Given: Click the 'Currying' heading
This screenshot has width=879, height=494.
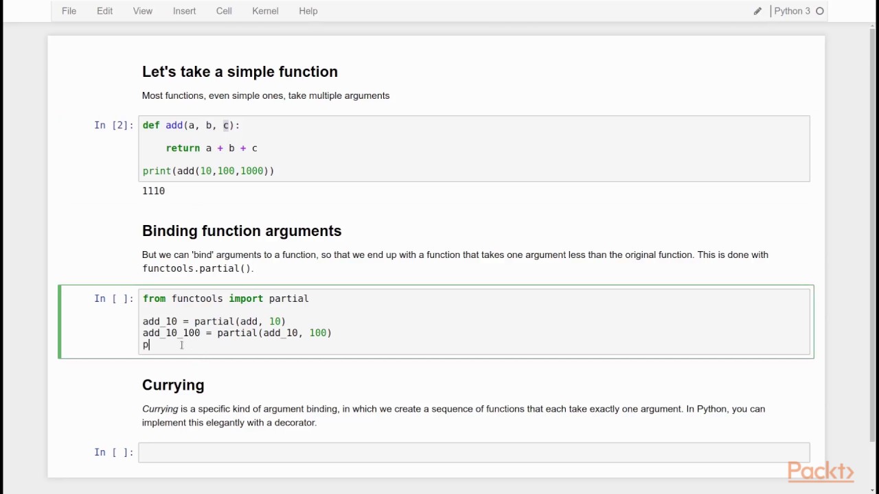Looking at the screenshot, I should [x=173, y=385].
